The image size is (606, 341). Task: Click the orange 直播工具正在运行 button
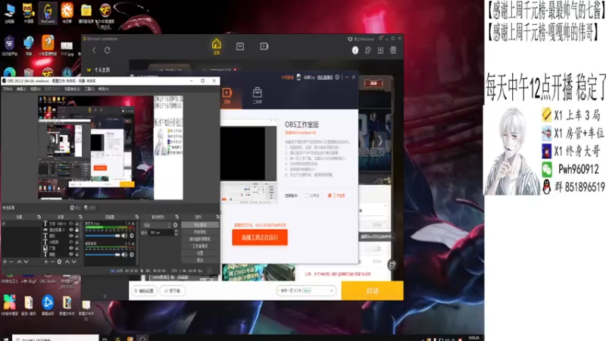coord(260,237)
